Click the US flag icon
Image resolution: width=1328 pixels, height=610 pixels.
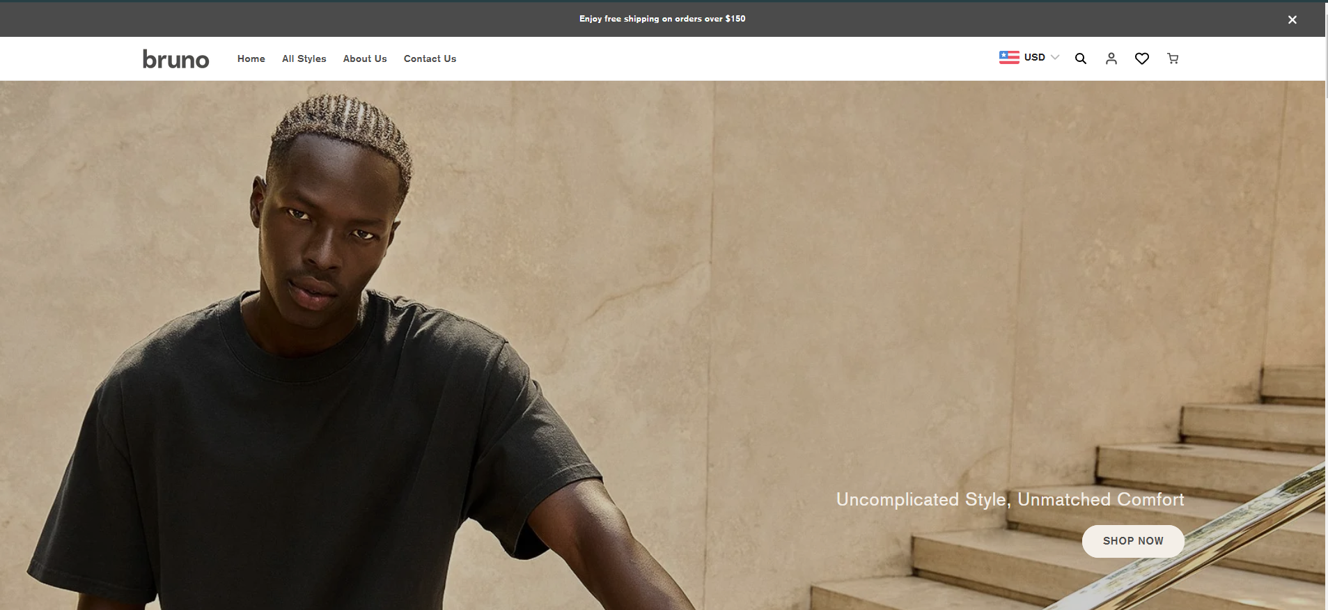(1008, 57)
